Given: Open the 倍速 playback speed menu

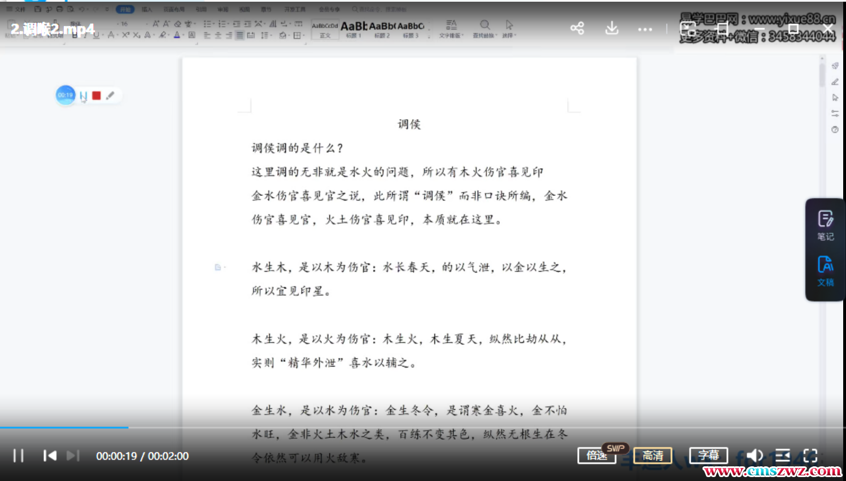Looking at the screenshot, I should point(596,456).
